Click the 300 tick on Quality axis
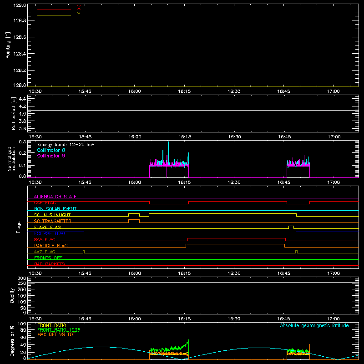 click(22, 278)
